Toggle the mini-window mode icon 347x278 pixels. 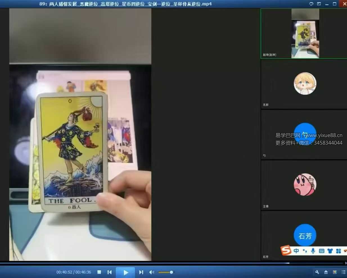(335, 272)
